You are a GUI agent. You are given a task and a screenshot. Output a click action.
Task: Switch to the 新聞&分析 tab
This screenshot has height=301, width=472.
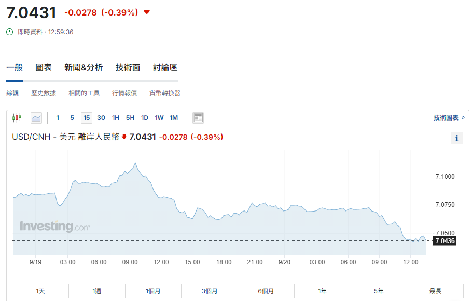coord(84,67)
